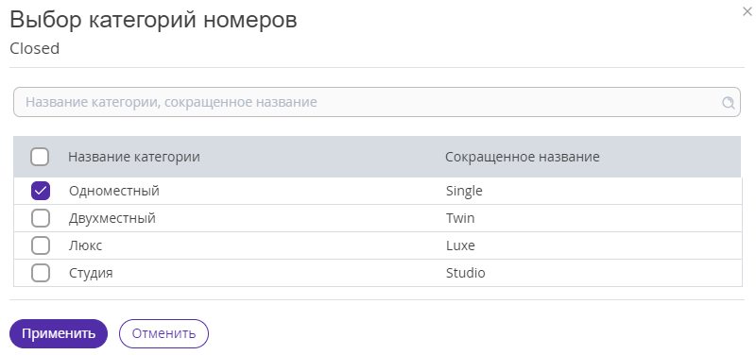The width and height of the screenshot is (756, 355).
Task: Select the Одноместный row name
Action: pos(113,191)
